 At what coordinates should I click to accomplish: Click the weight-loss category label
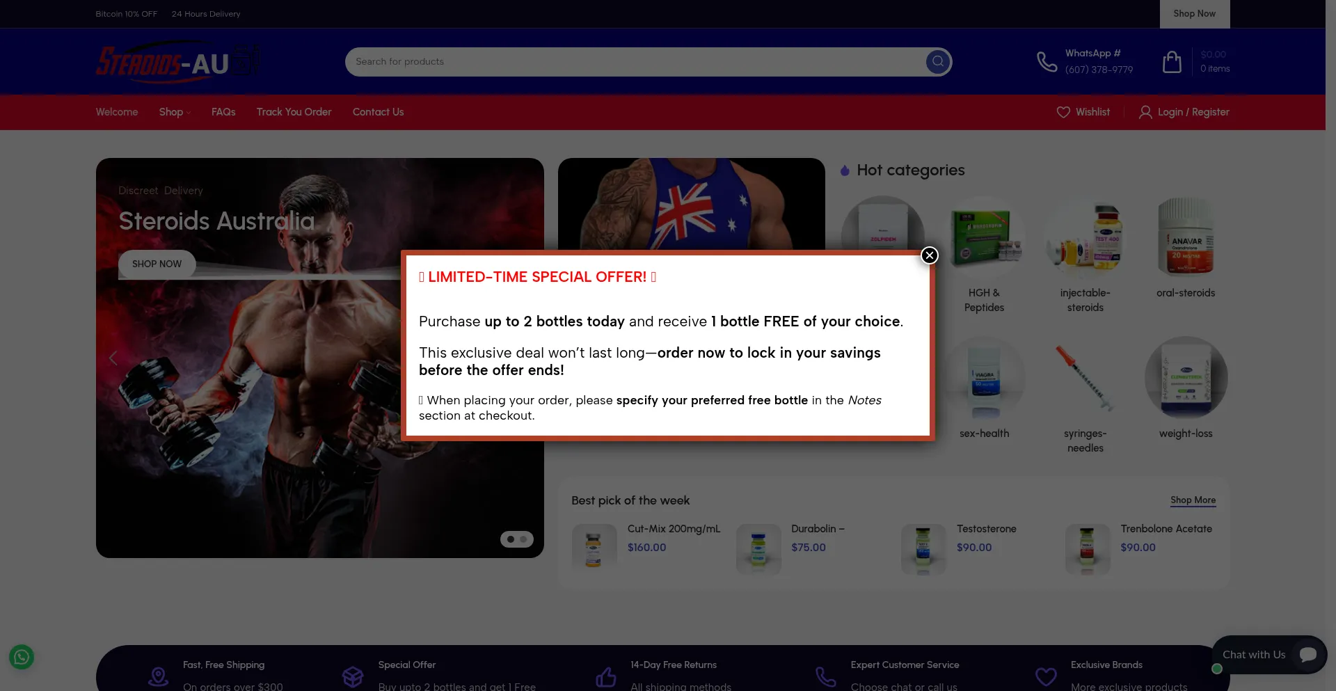click(1186, 434)
